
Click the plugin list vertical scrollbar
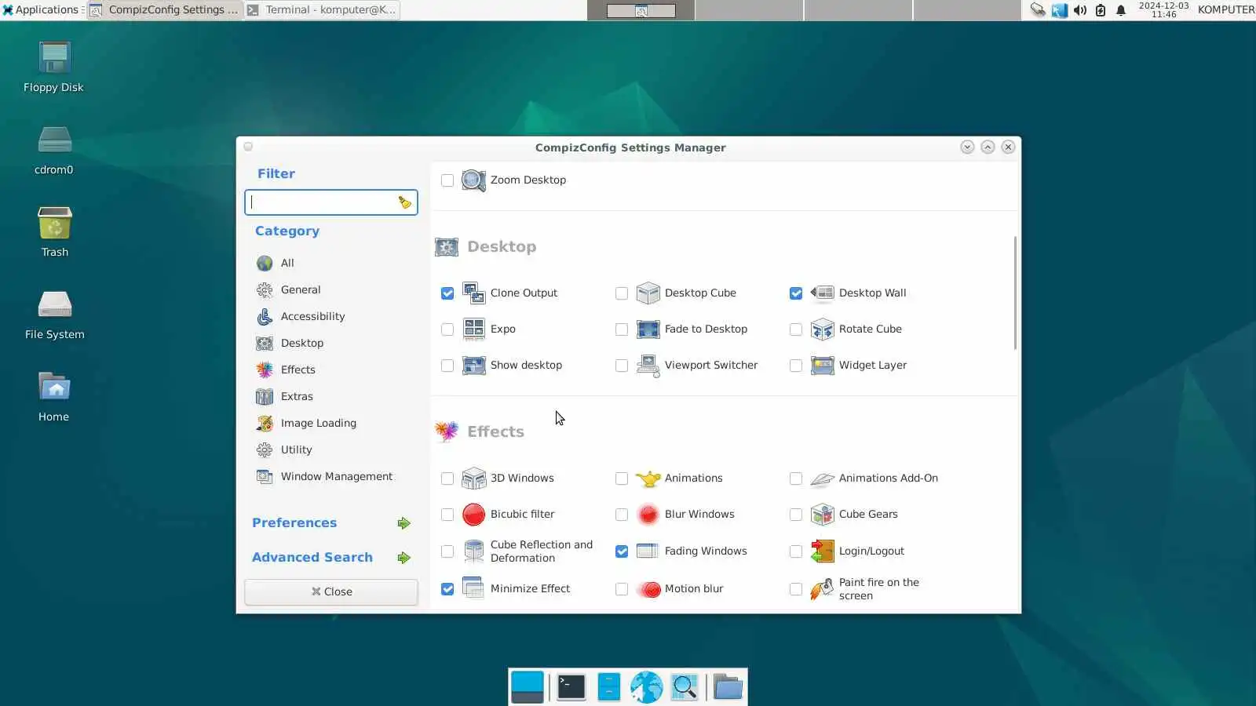point(1015,293)
